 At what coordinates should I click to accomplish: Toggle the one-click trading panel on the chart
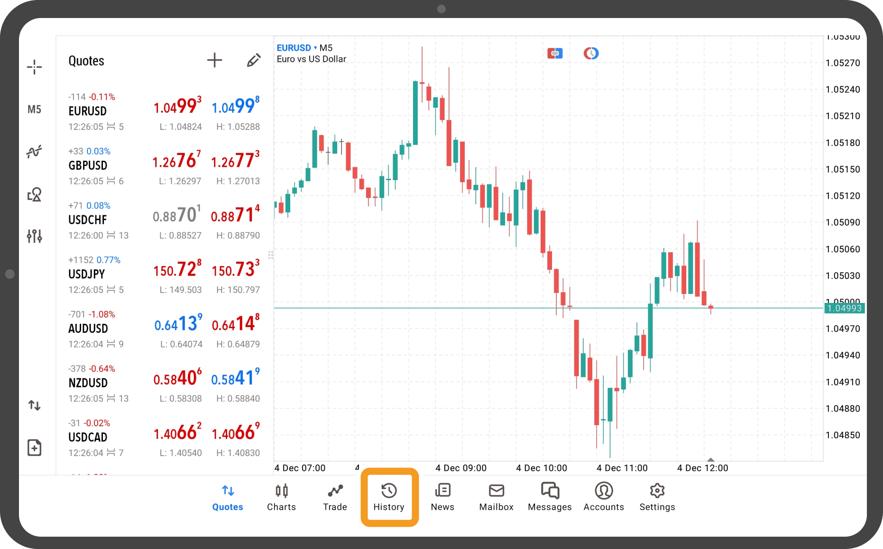(x=555, y=53)
